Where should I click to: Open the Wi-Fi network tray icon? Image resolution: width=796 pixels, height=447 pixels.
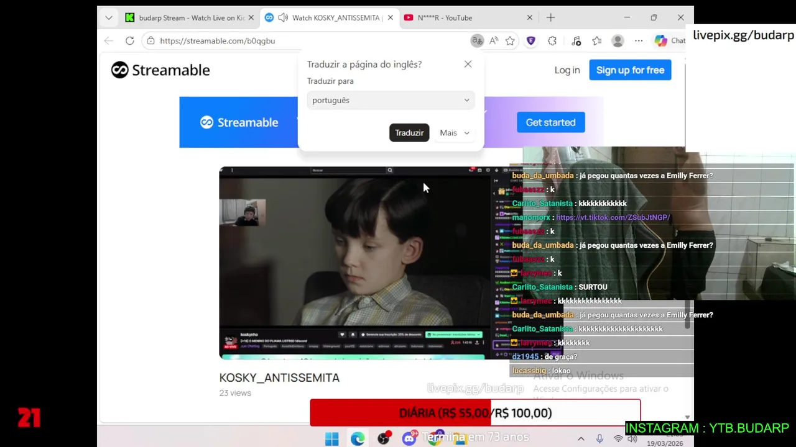618,439
